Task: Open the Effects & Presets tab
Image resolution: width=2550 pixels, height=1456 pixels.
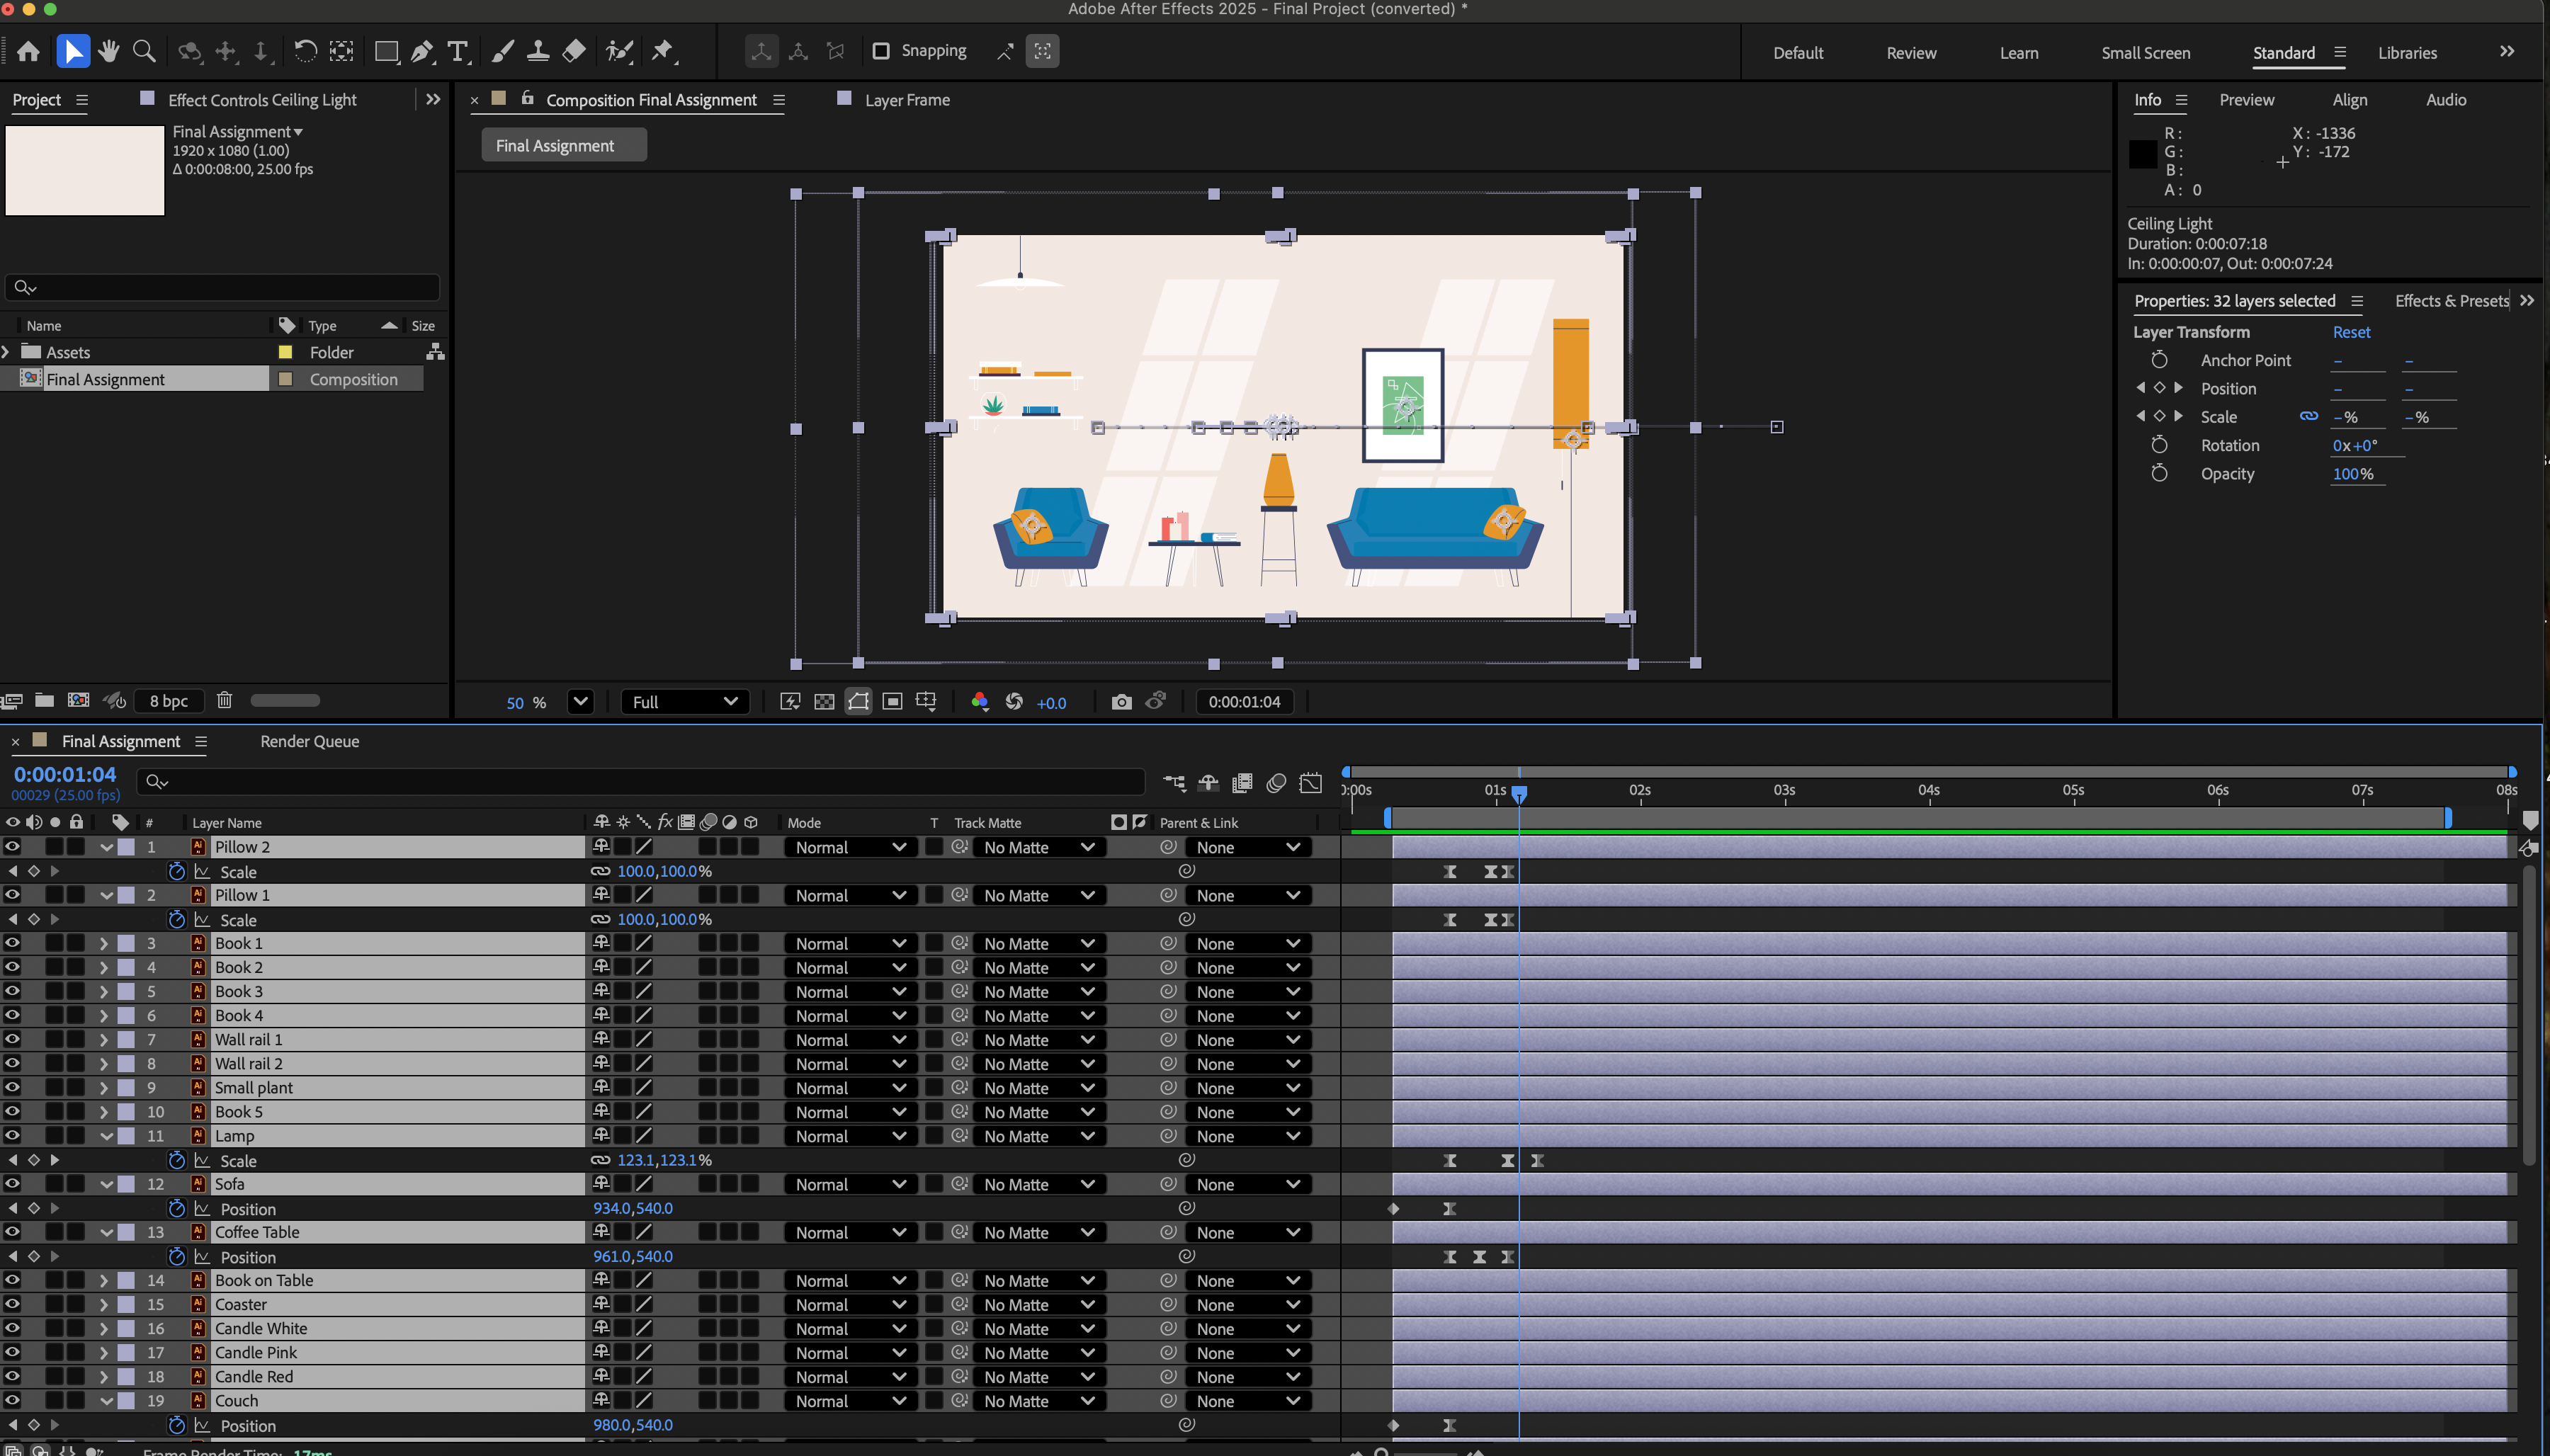Action: coord(2451,301)
